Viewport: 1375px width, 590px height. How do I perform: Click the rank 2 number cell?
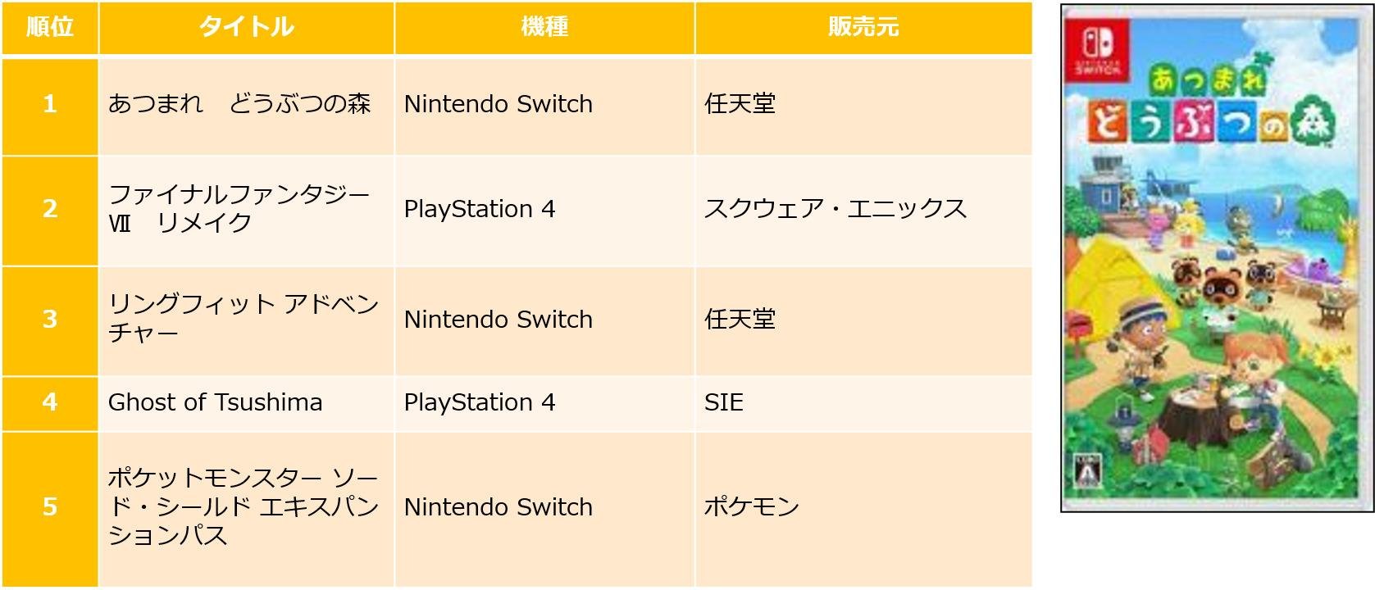(x=50, y=209)
